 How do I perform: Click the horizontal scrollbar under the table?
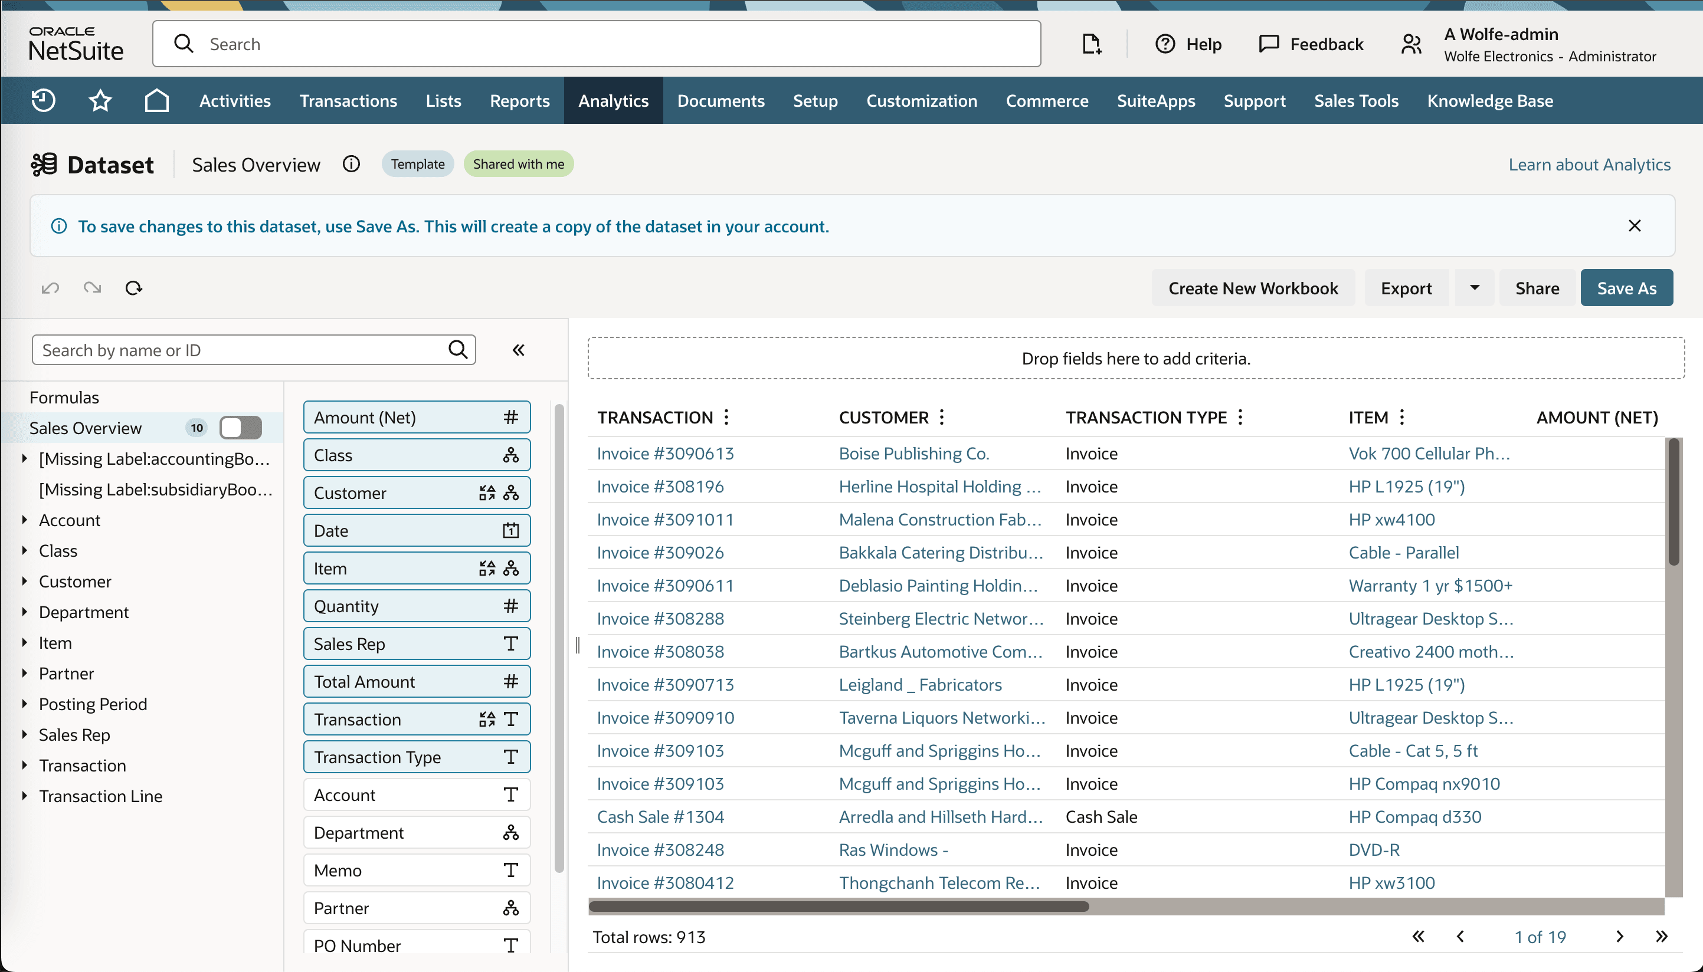(x=838, y=907)
